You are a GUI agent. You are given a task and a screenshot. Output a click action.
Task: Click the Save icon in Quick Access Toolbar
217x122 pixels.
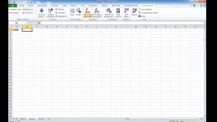coord(14,2)
